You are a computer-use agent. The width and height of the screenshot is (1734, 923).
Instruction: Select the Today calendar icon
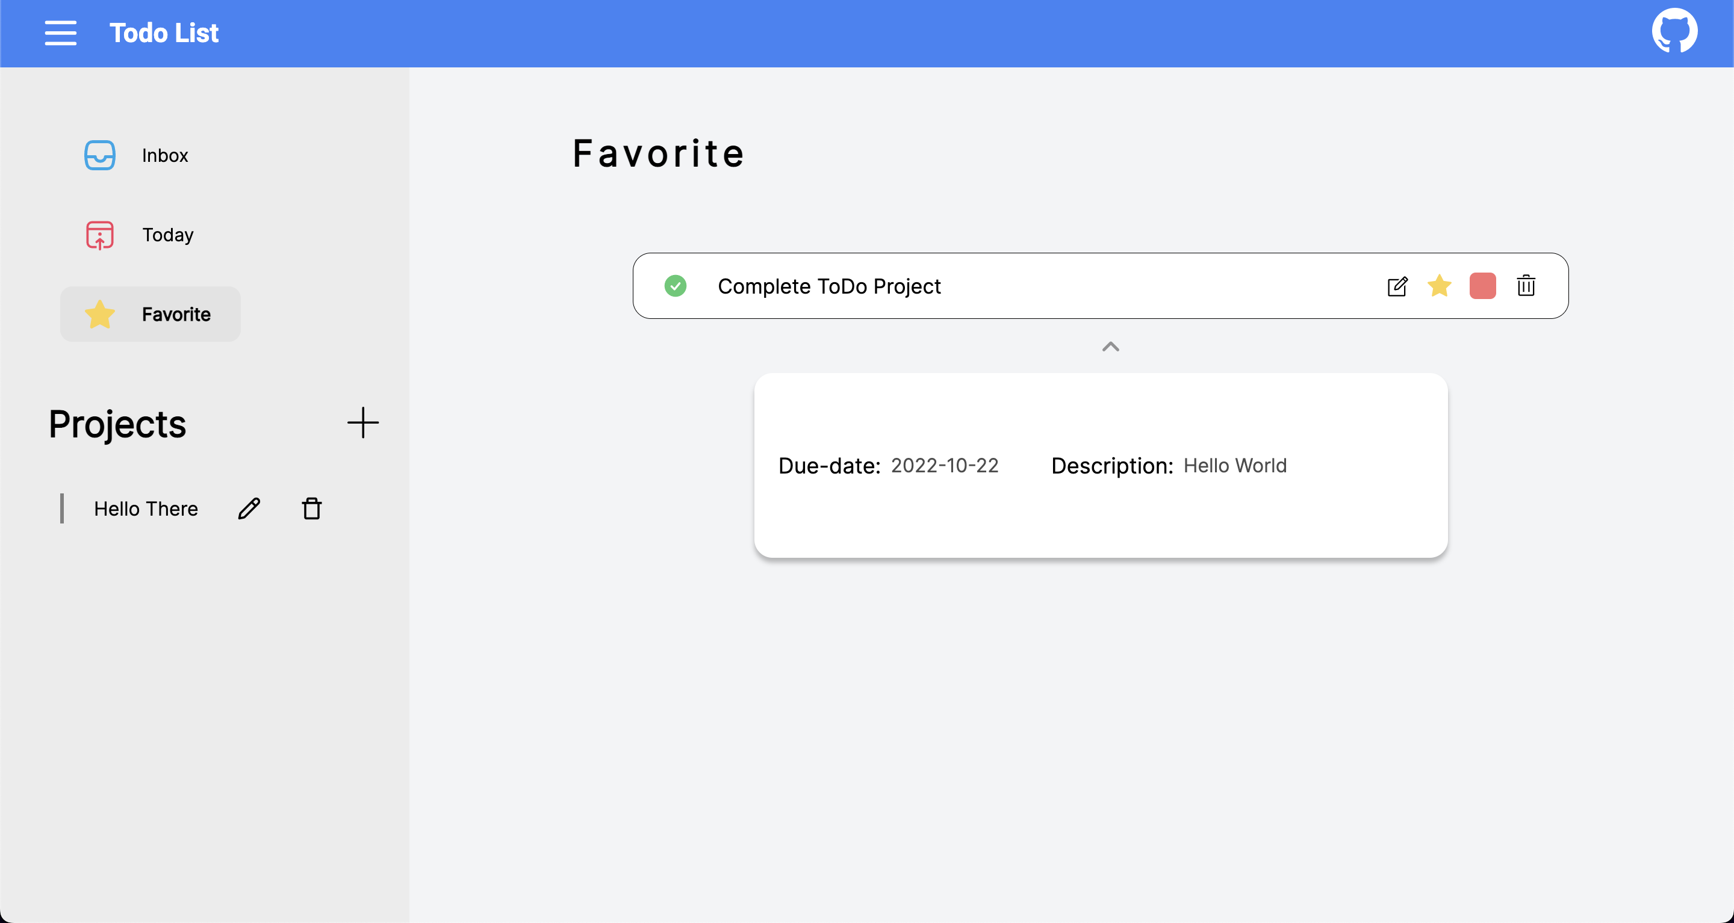pos(99,235)
